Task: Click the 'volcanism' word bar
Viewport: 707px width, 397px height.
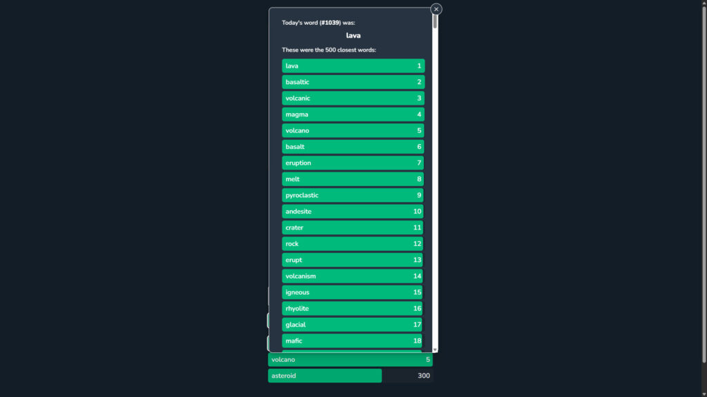Action: tap(353, 276)
